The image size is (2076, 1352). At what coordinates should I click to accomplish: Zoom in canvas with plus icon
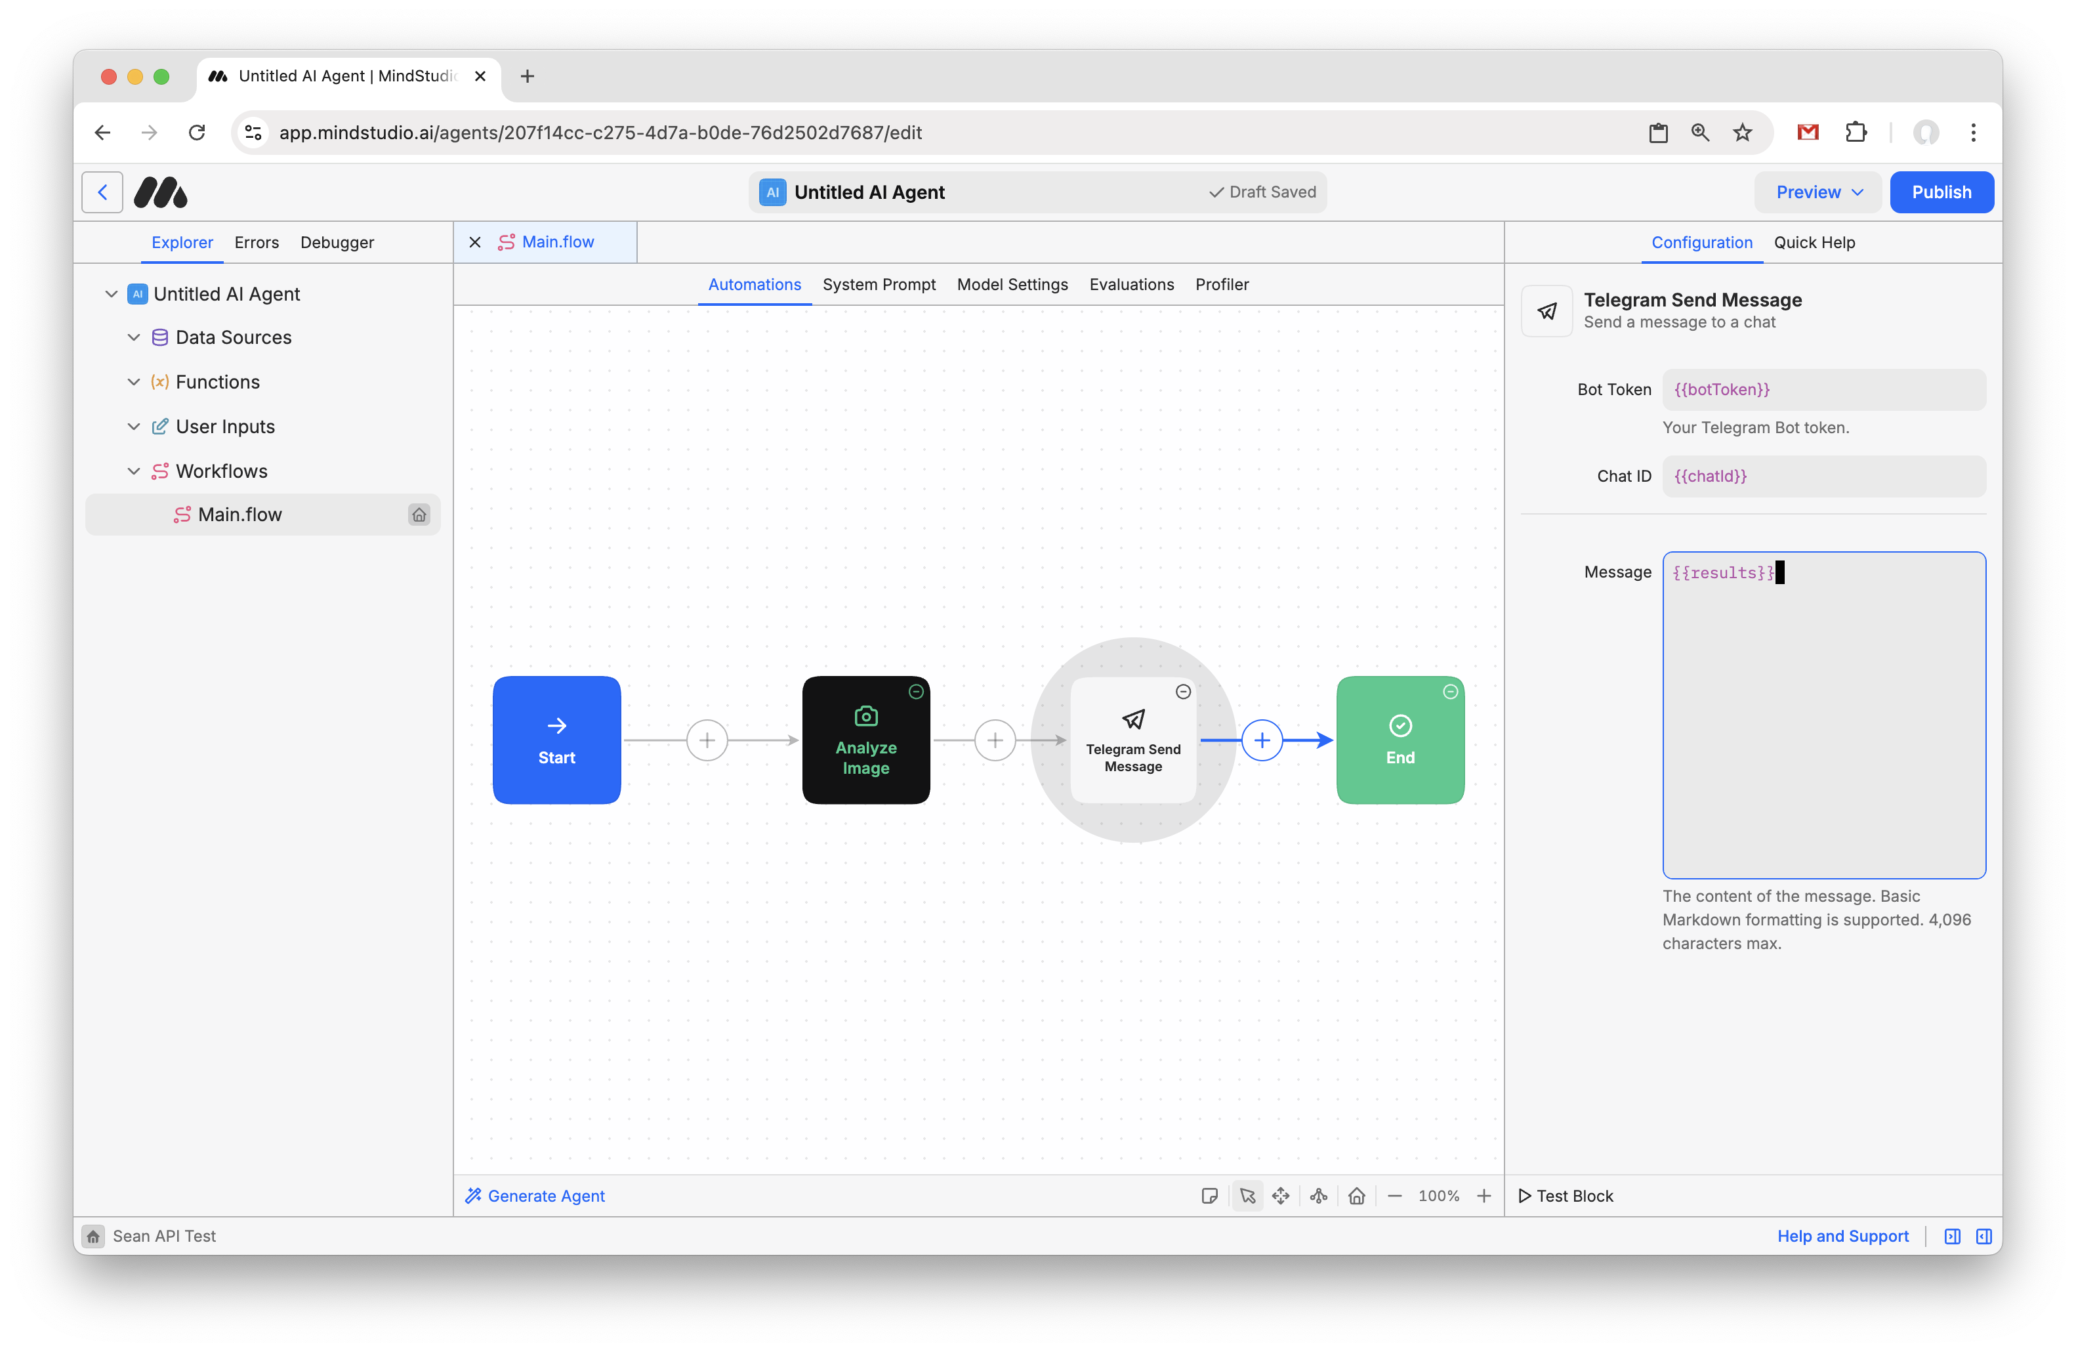1484,1196
